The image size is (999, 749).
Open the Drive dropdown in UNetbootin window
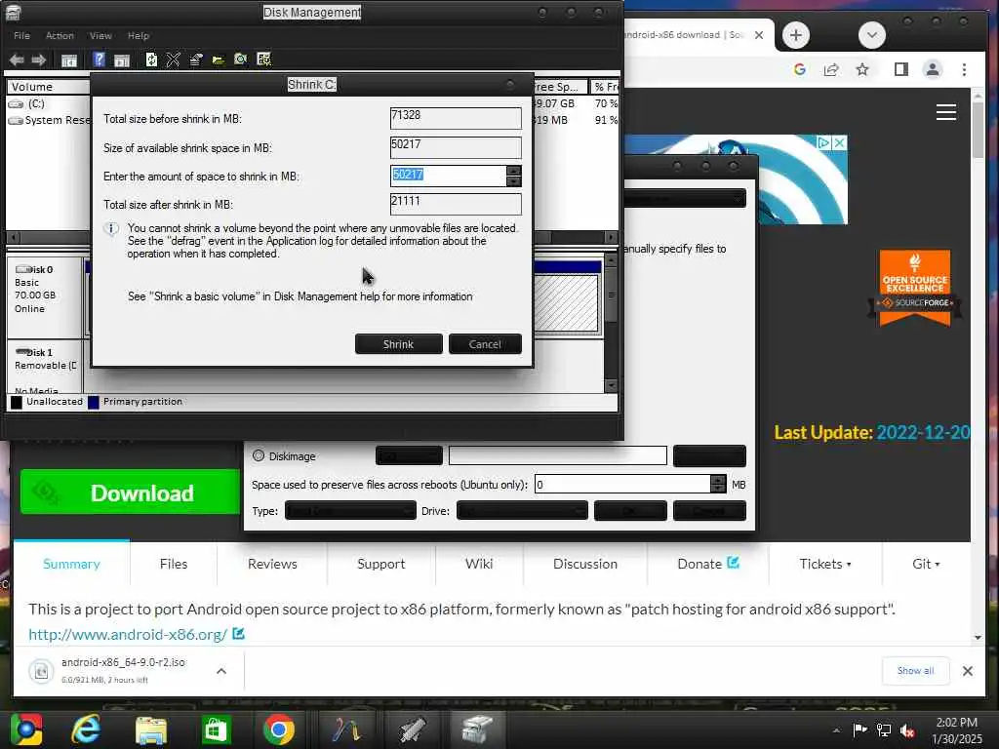click(x=523, y=511)
